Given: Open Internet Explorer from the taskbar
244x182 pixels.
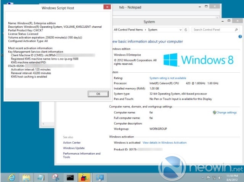Looking at the screenshot, I should click(x=12, y=177).
